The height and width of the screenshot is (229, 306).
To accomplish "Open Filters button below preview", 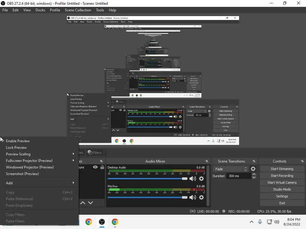I will pyautogui.click(x=95, y=152).
